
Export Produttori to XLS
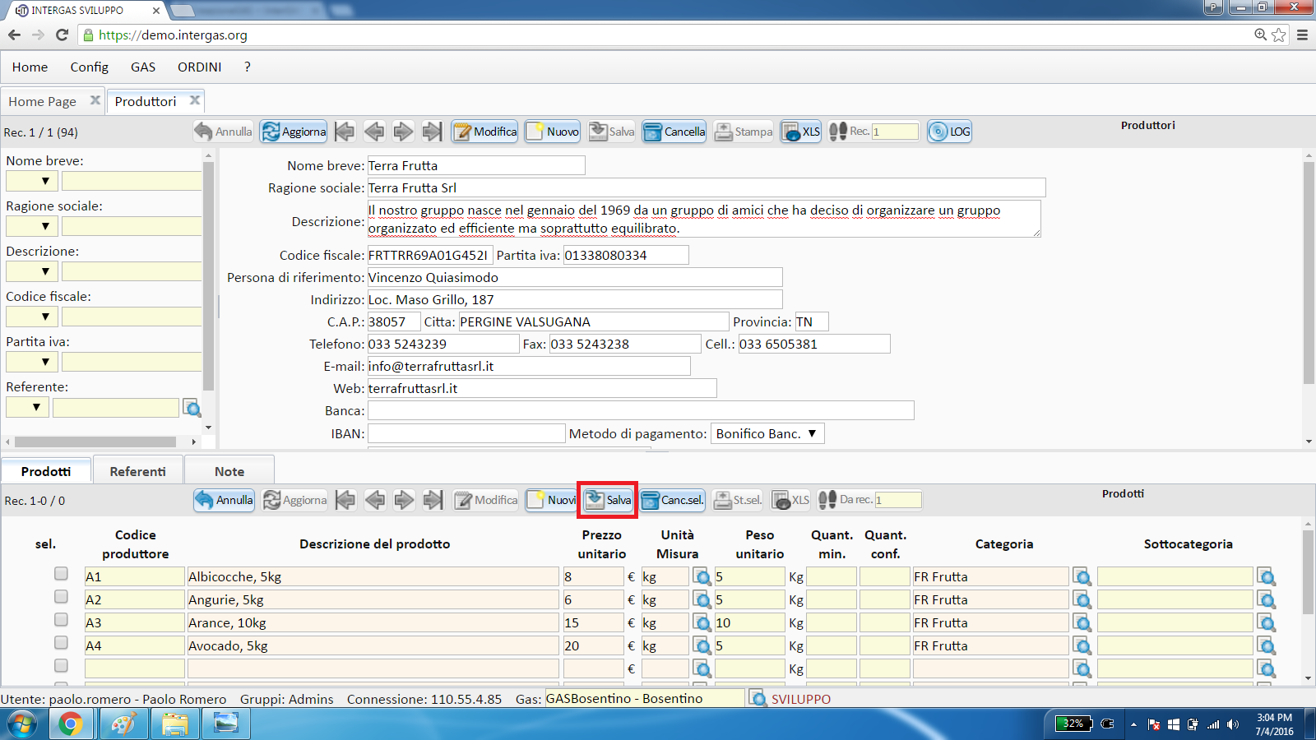click(x=801, y=132)
